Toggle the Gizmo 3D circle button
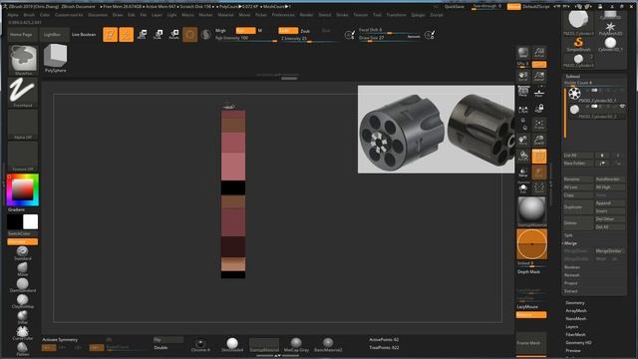 [189, 35]
